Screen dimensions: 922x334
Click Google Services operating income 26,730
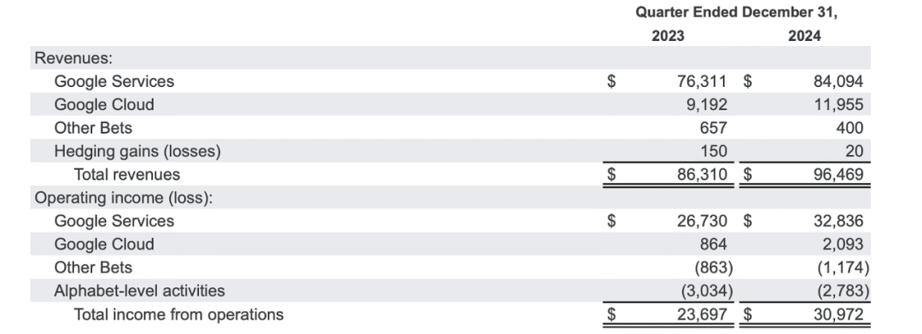tap(702, 221)
